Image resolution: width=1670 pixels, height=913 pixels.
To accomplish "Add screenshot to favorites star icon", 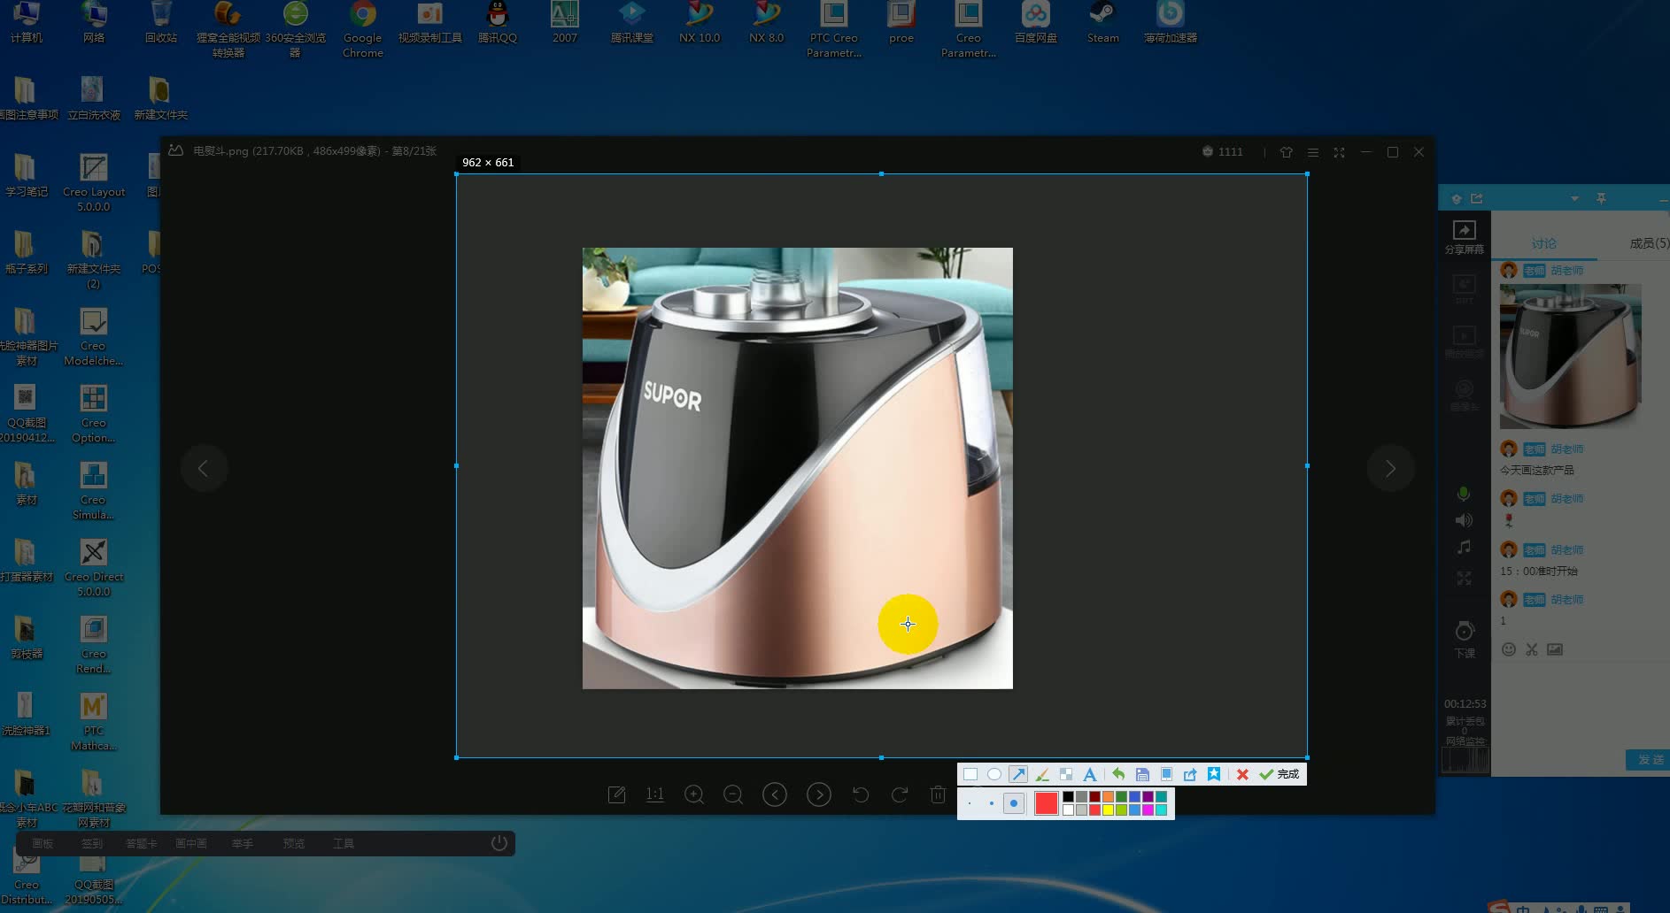I will pos(1214,774).
